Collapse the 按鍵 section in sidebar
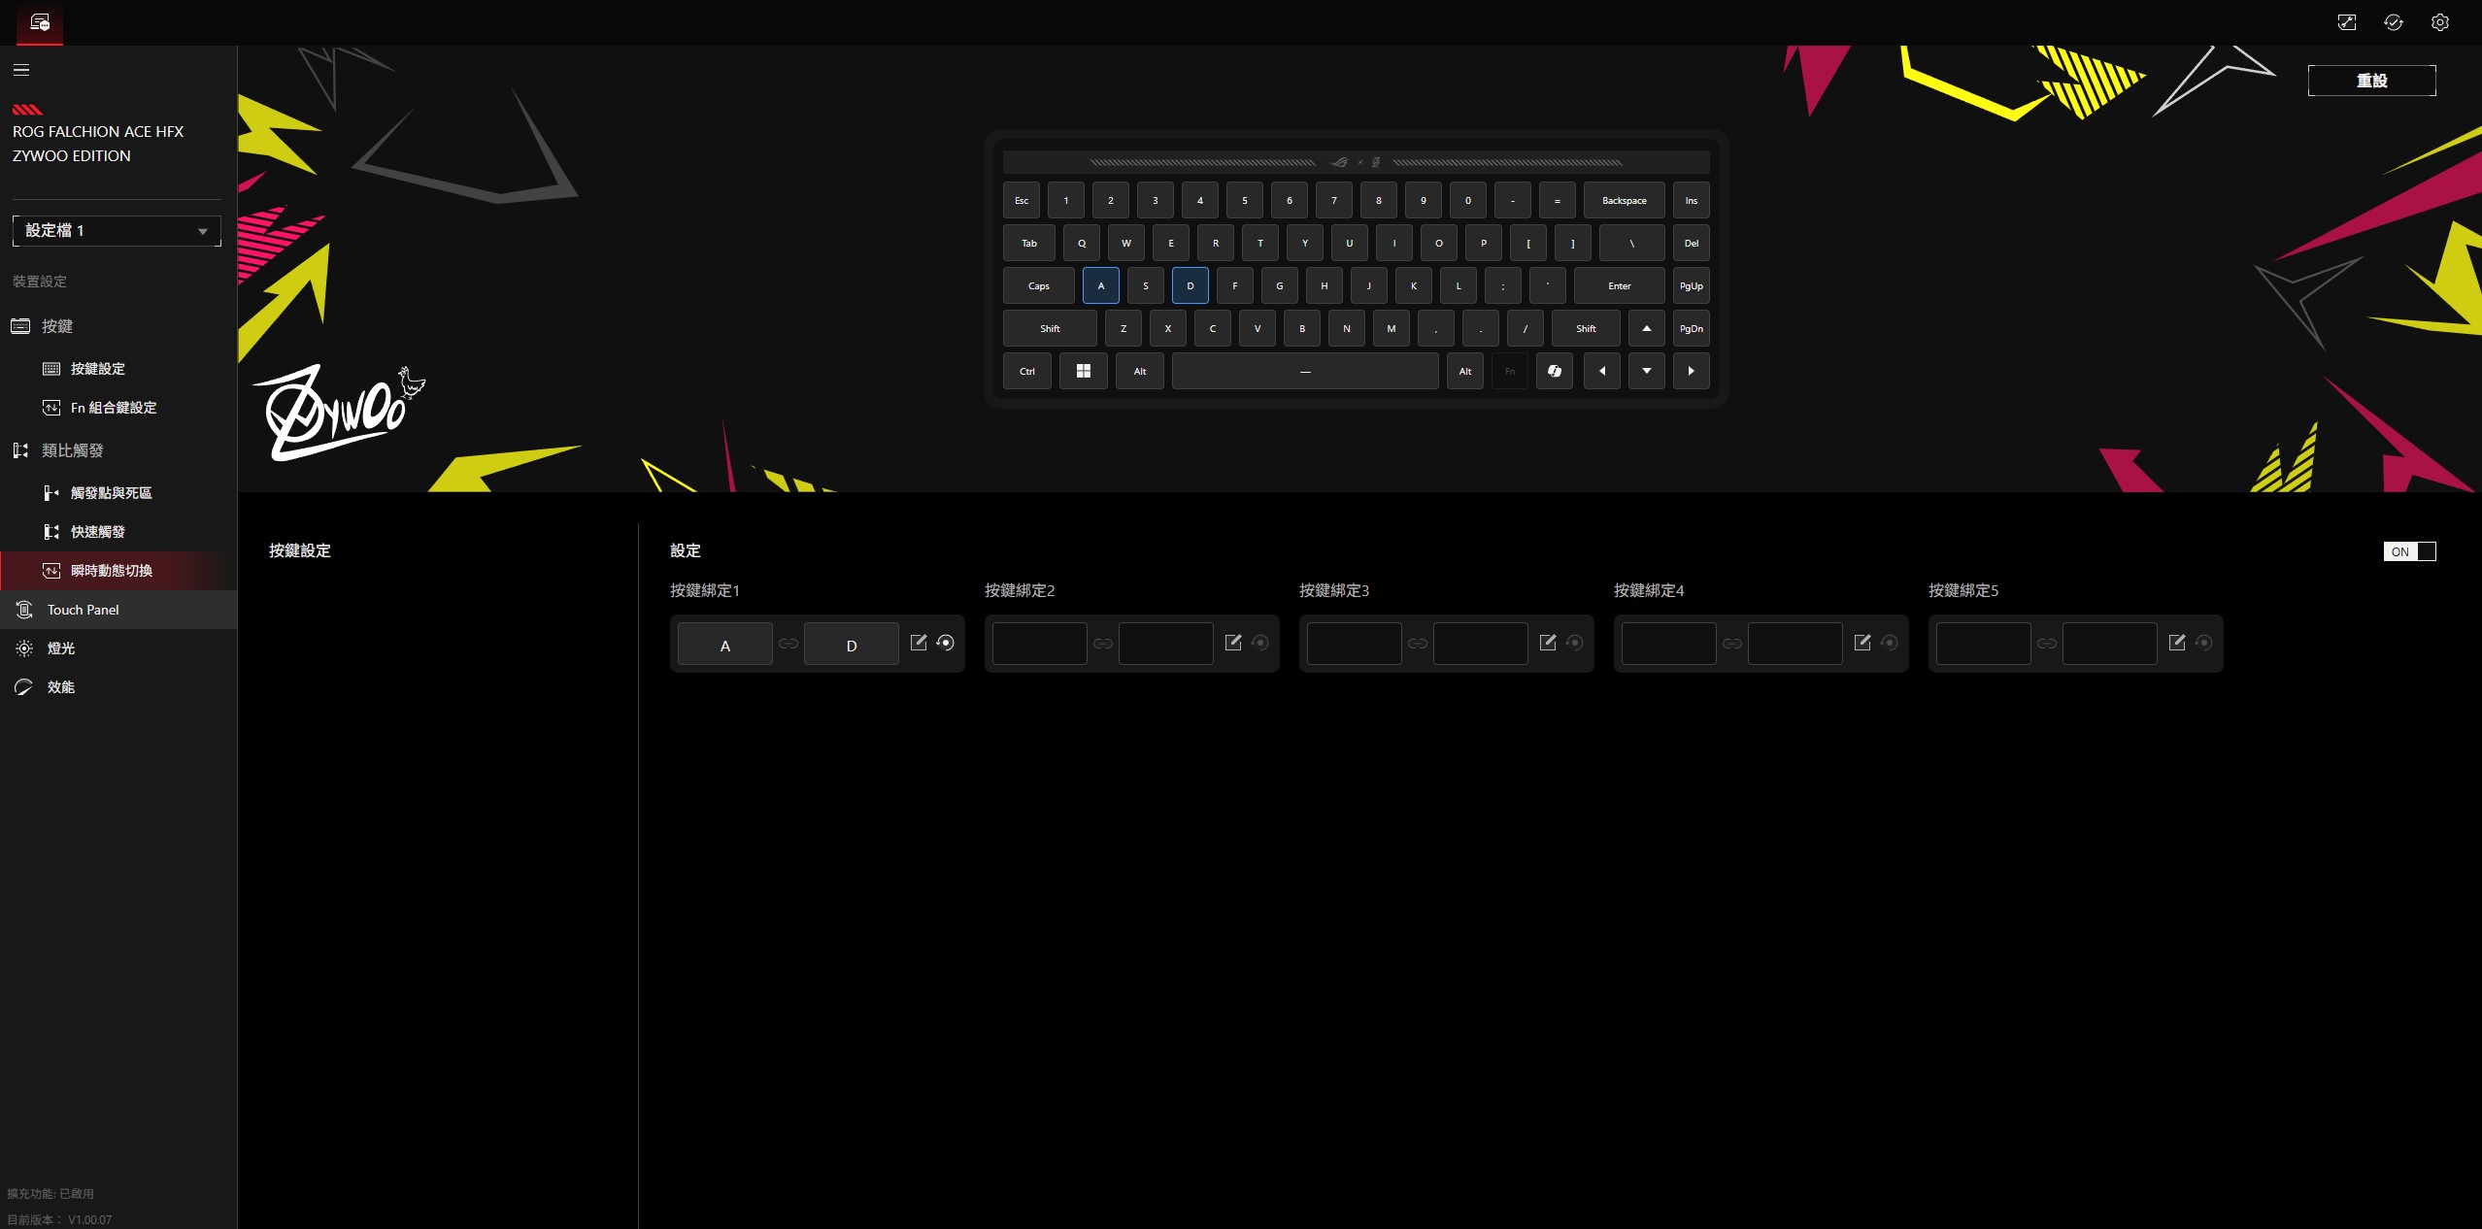The width and height of the screenshot is (2482, 1229). pos(56,326)
